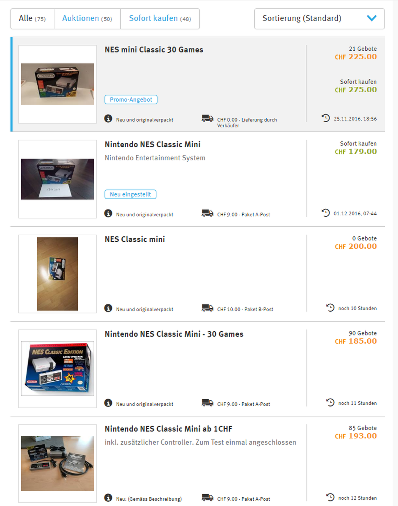Click info icon on NES mini Classic 30 Games
Viewport: 398px width, 506px height.
(108, 119)
